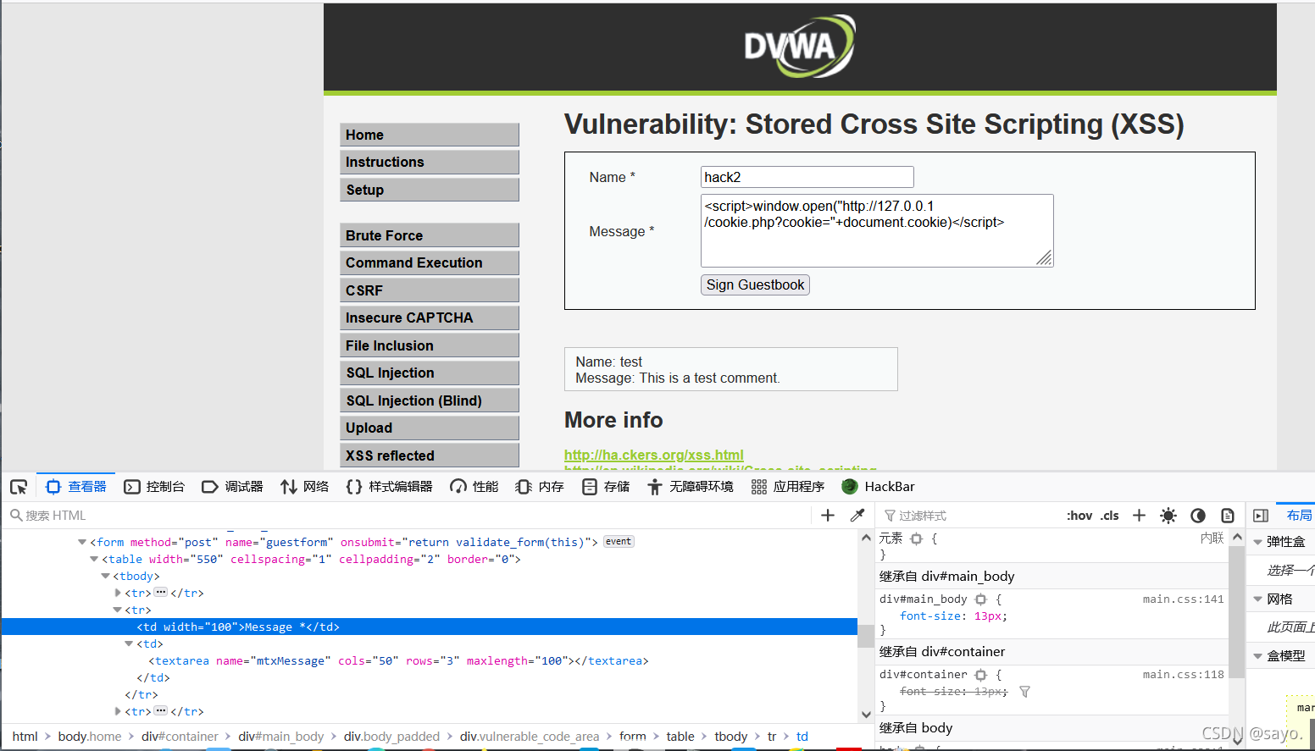The width and height of the screenshot is (1315, 751).
Task: Collapse the td containing the textarea
Action: point(129,643)
